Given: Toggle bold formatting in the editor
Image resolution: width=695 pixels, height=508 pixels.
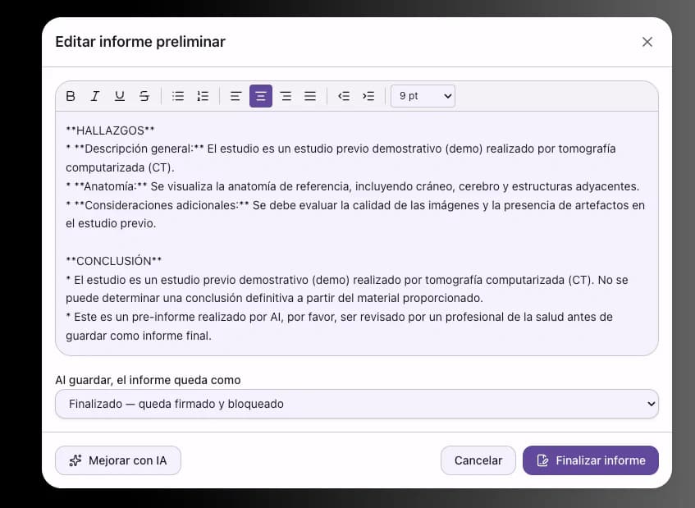Looking at the screenshot, I should pos(71,96).
